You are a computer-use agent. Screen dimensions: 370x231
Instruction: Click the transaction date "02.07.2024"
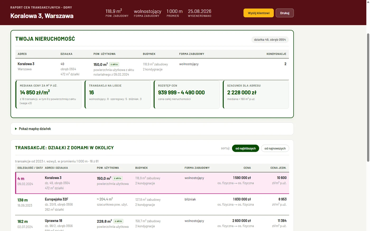[x=25, y=227]
